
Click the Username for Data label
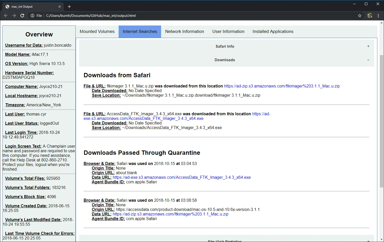(24, 45)
